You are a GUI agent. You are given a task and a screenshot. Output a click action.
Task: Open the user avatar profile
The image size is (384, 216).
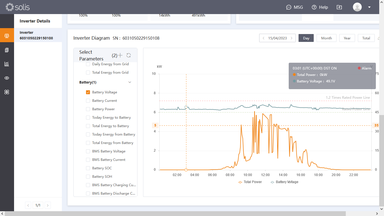tap(357, 7)
